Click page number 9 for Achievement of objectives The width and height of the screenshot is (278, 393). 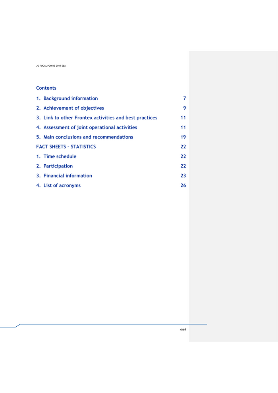[x=184, y=108]
